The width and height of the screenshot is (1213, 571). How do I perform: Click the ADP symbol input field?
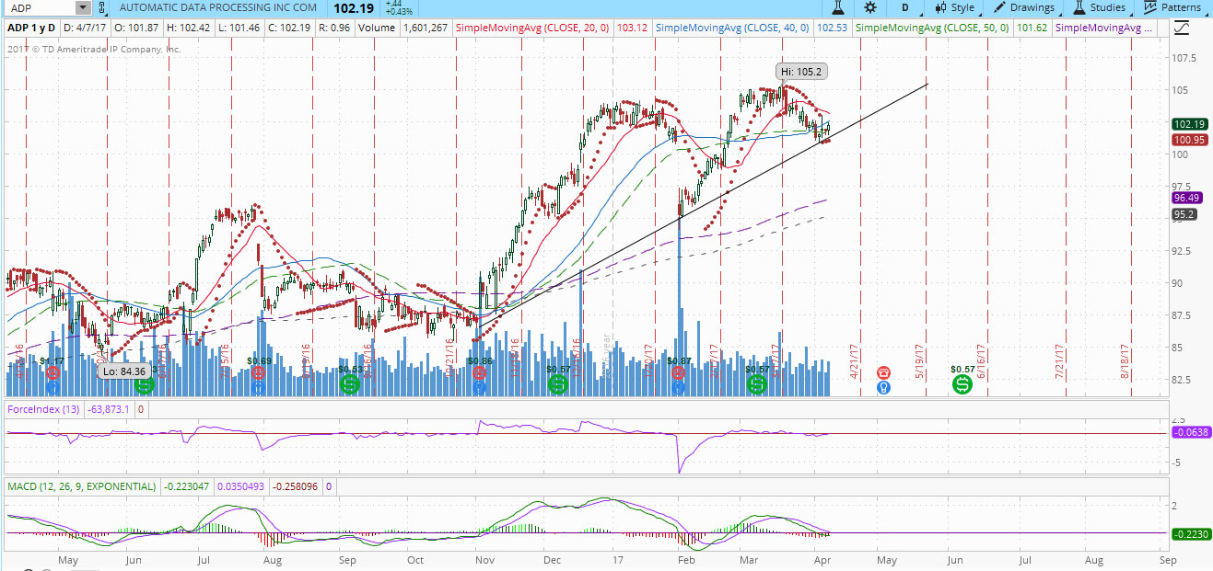(41, 7)
